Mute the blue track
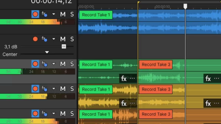 point(63,14)
